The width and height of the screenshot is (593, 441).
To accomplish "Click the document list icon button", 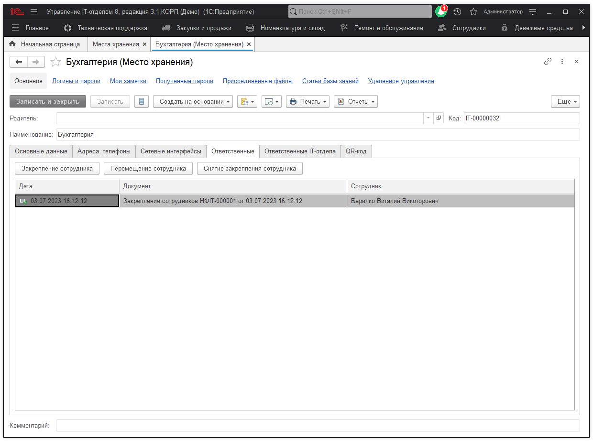I will (x=142, y=101).
